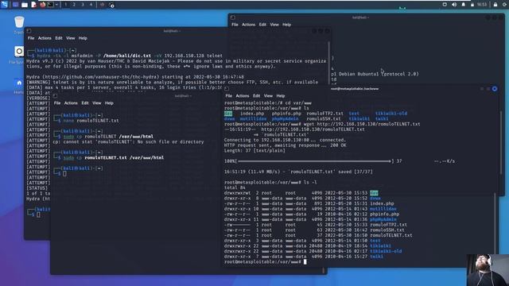Click the window menu icon of top-right terminal
This screenshot has width=509, height=286.
233,17
